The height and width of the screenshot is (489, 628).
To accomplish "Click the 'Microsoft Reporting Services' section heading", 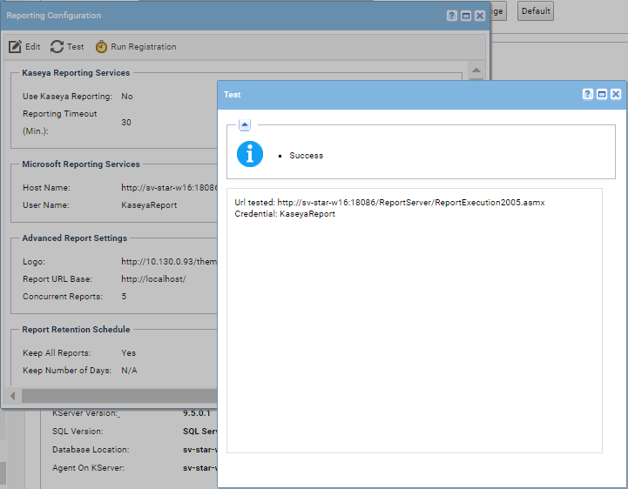I will 81,164.
